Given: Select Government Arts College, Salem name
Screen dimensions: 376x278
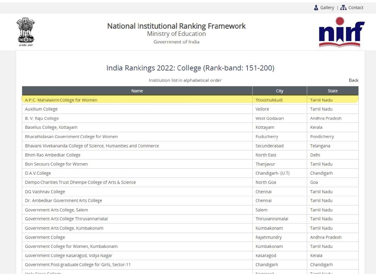Looking at the screenshot, I should [x=56, y=210].
